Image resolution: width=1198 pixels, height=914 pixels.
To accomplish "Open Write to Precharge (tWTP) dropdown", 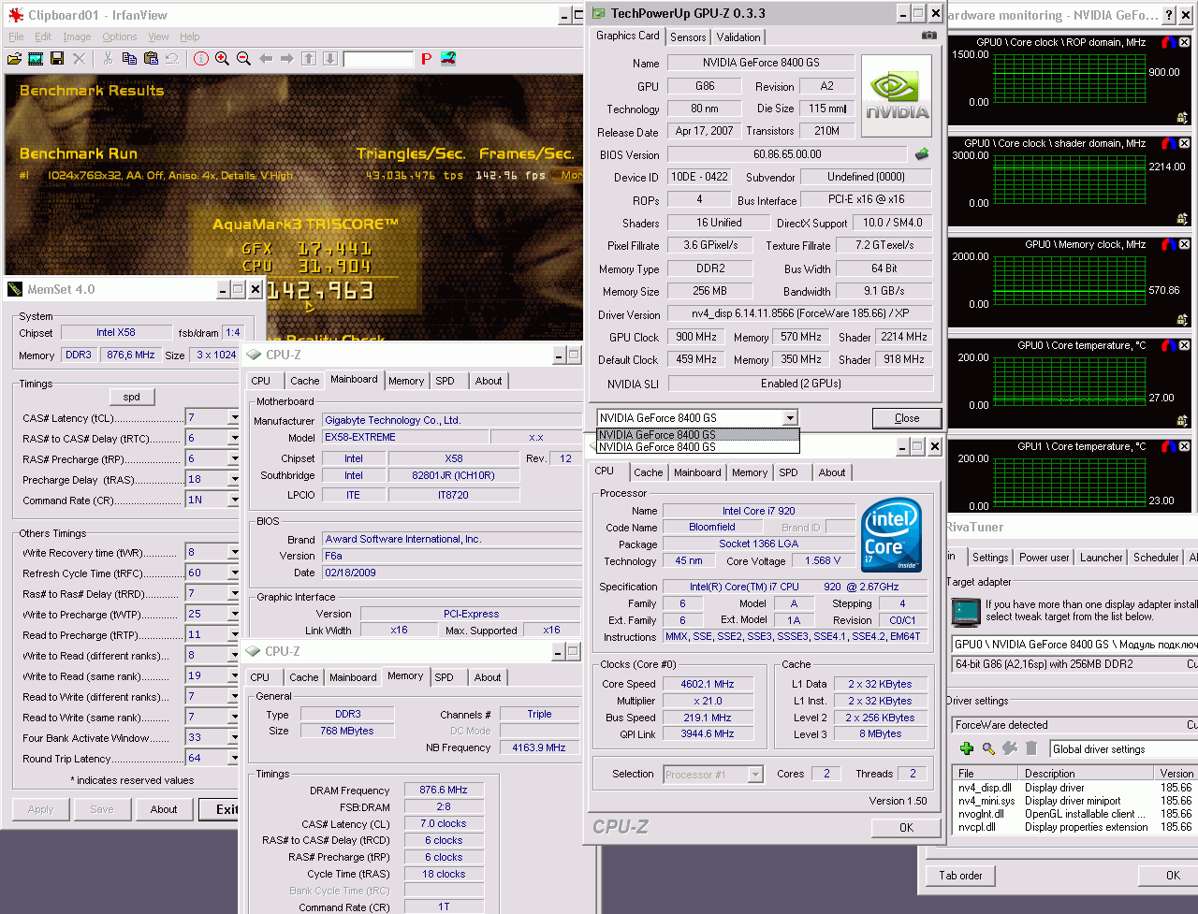I will tap(233, 614).
